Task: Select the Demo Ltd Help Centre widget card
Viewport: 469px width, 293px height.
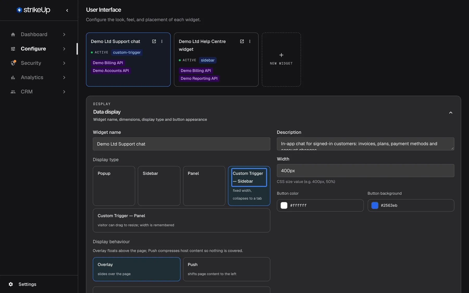Action: (x=216, y=59)
